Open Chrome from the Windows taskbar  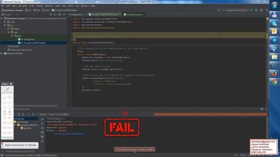pyautogui.click(x=274, y=82)
